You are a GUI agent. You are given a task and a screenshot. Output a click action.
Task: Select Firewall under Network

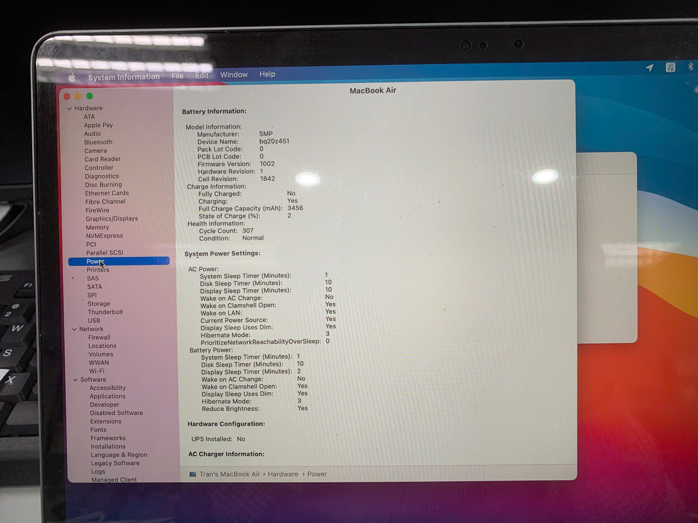coord(99,338)
